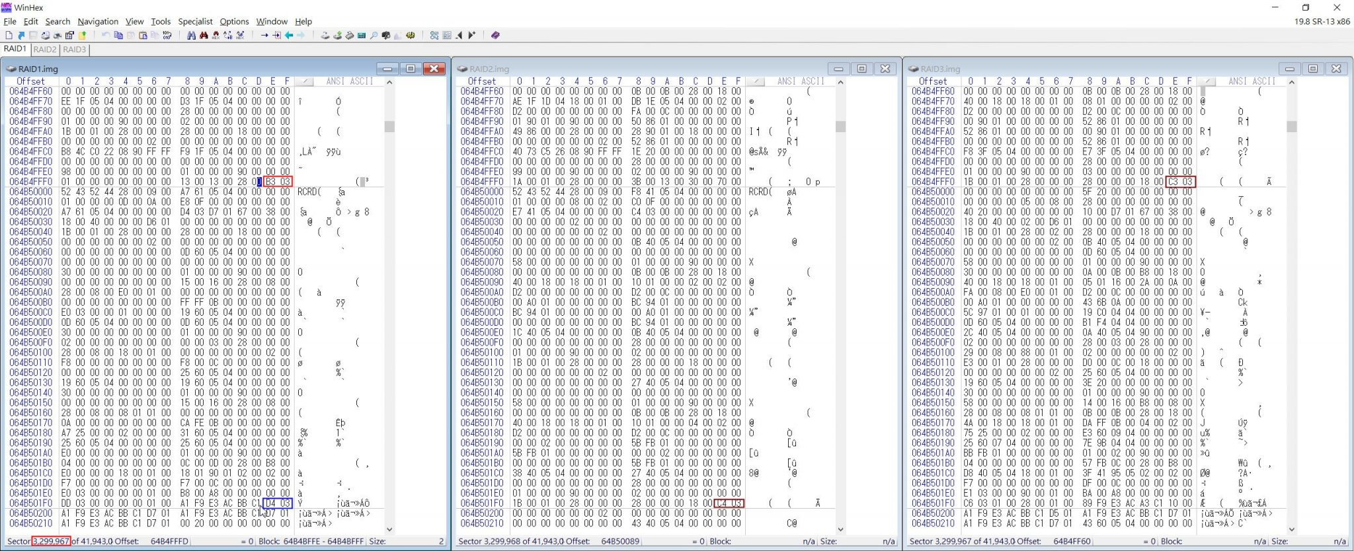1354x551 pixels.
Task: Toggle the text column button in RAID1 header
Action: [x=305, y=81]
